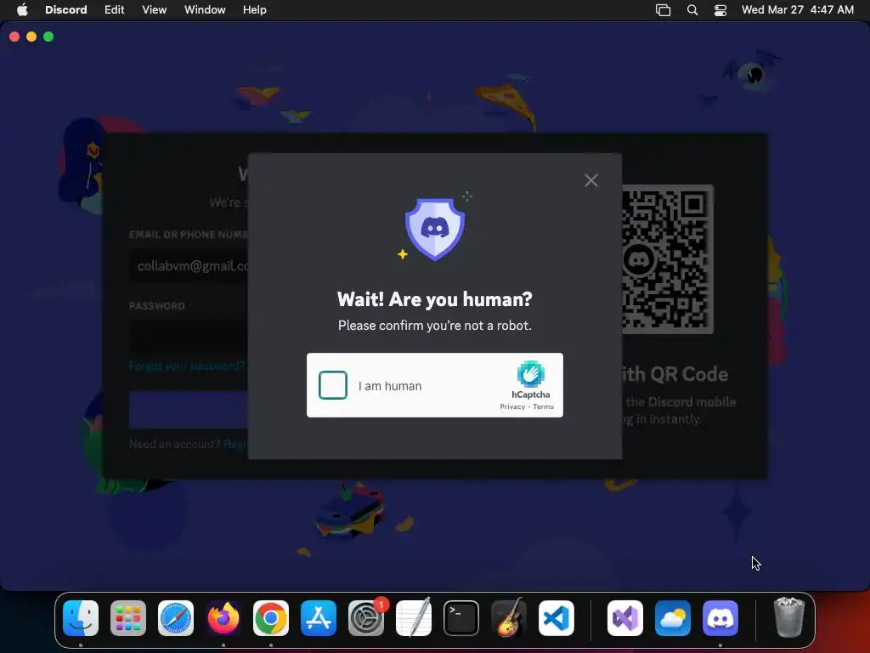This screenshot has height=653, width=870.
Task: Click the hCaptcha logo
Action: 530,374
